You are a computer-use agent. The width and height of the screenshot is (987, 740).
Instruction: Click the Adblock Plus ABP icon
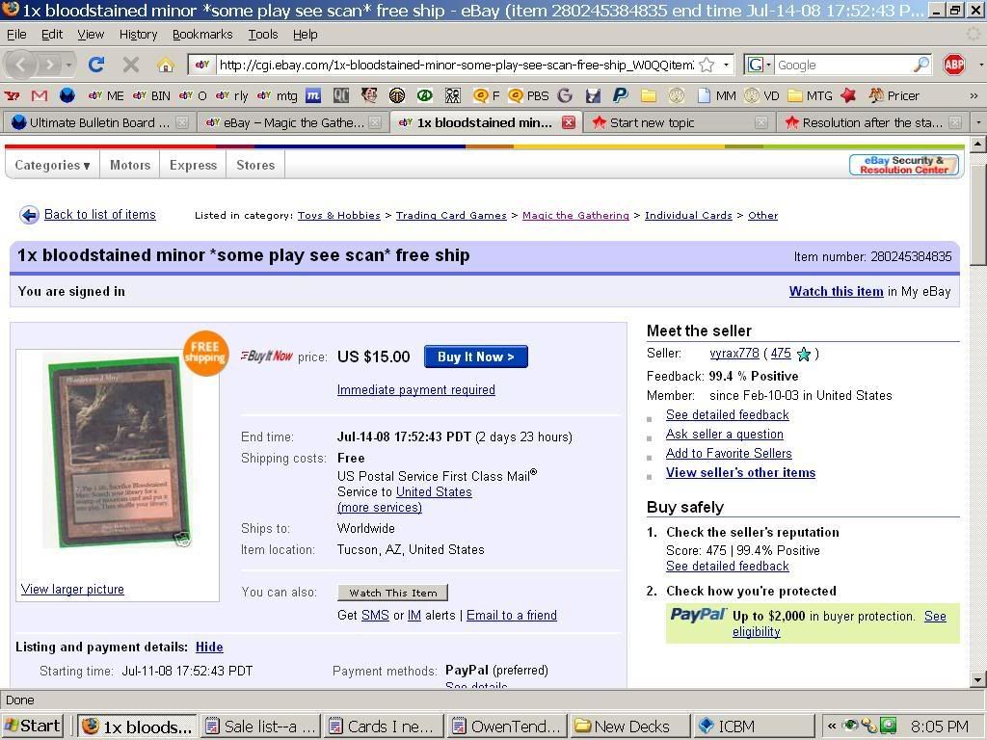(954, 65)
